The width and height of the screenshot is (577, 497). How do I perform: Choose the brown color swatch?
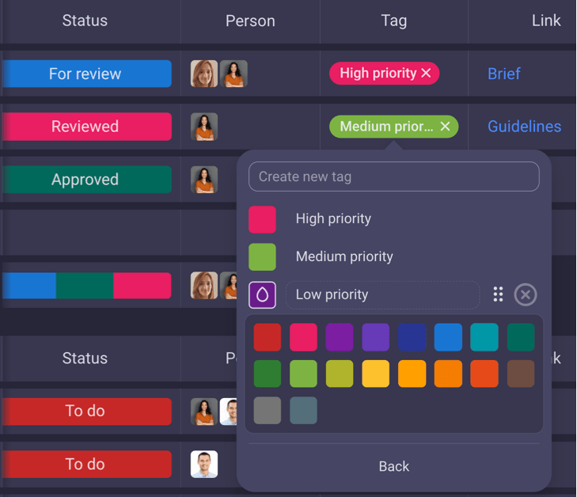coord(520,374)
